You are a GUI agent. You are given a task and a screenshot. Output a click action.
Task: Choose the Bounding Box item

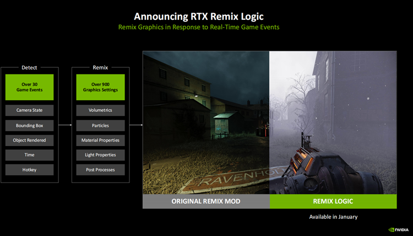click(x=30, y=125)
